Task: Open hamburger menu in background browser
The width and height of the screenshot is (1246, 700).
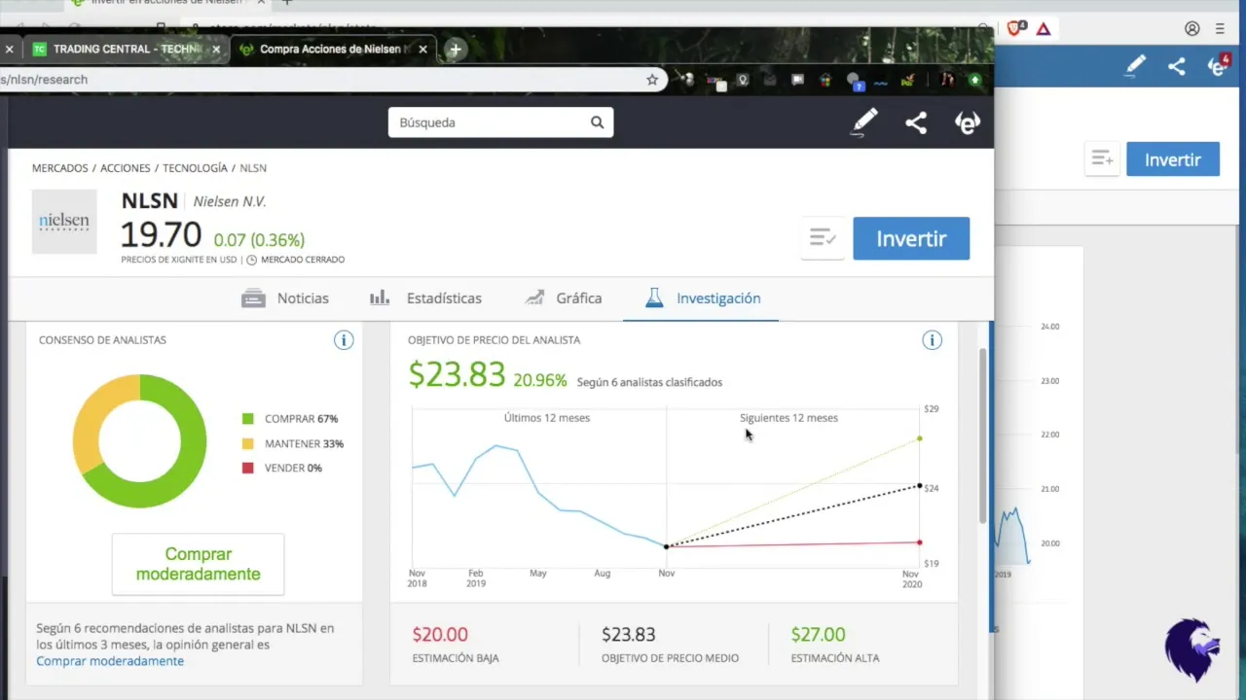Action: (x=1220, y=29)
